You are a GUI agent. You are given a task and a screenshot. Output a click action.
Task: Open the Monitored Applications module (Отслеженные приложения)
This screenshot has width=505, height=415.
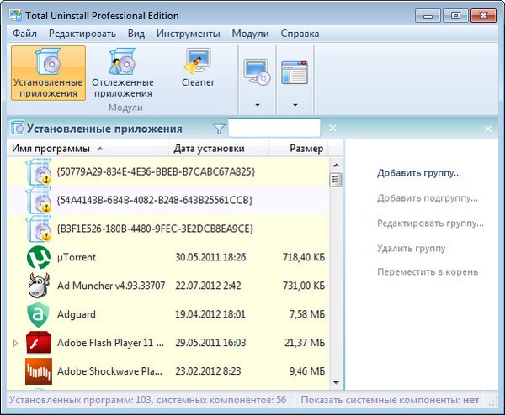(122, 73)
